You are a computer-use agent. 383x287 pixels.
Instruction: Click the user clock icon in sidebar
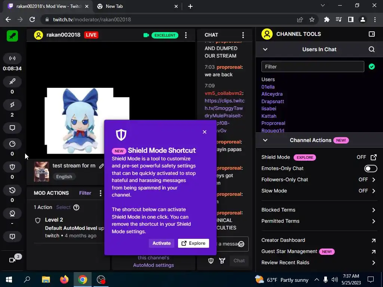pyautogui.click(x=12, y=213)
